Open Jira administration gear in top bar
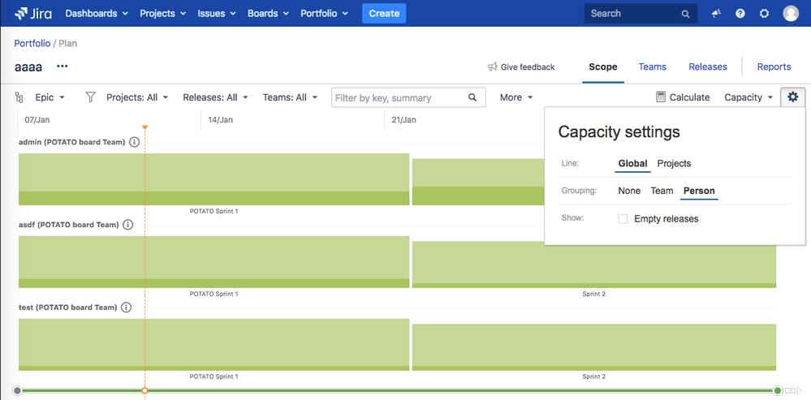Screen dimensions: 811x400 (x=765, y=14)
